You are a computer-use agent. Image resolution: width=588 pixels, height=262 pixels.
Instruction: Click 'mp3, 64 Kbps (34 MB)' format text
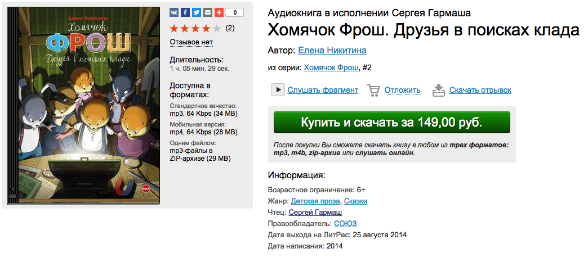tap(204, 114)
